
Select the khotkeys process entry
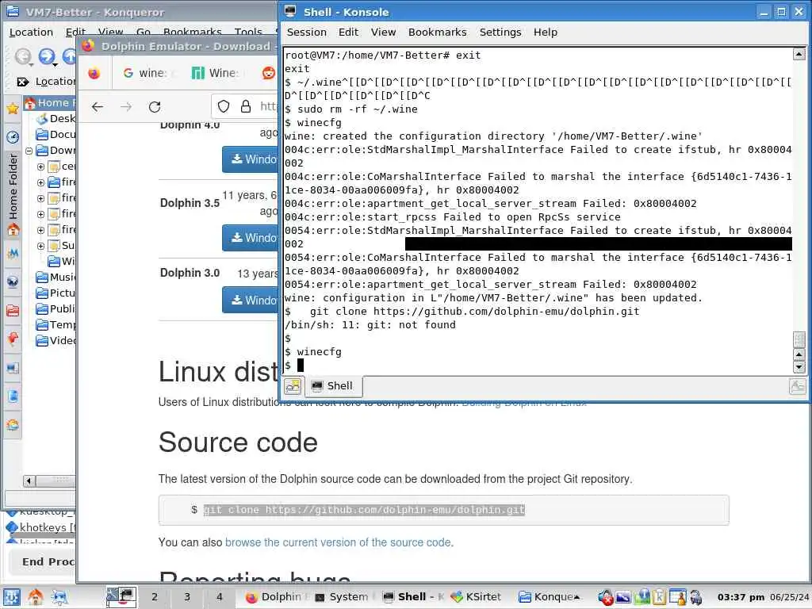coord(41,527)
